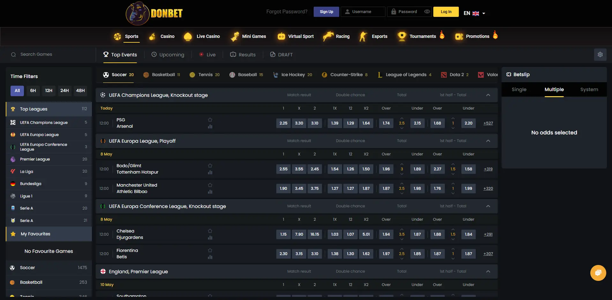Click Mini Games icon
Viewport: 612px width, 300px height.
[235, 36]
